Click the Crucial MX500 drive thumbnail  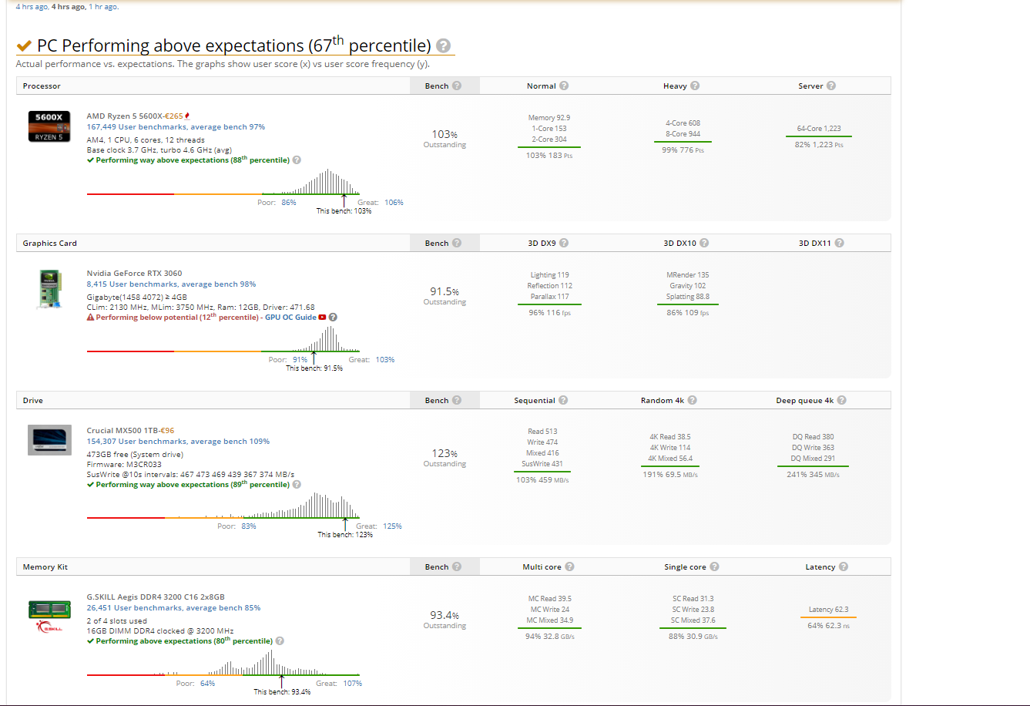coord(50,439)
